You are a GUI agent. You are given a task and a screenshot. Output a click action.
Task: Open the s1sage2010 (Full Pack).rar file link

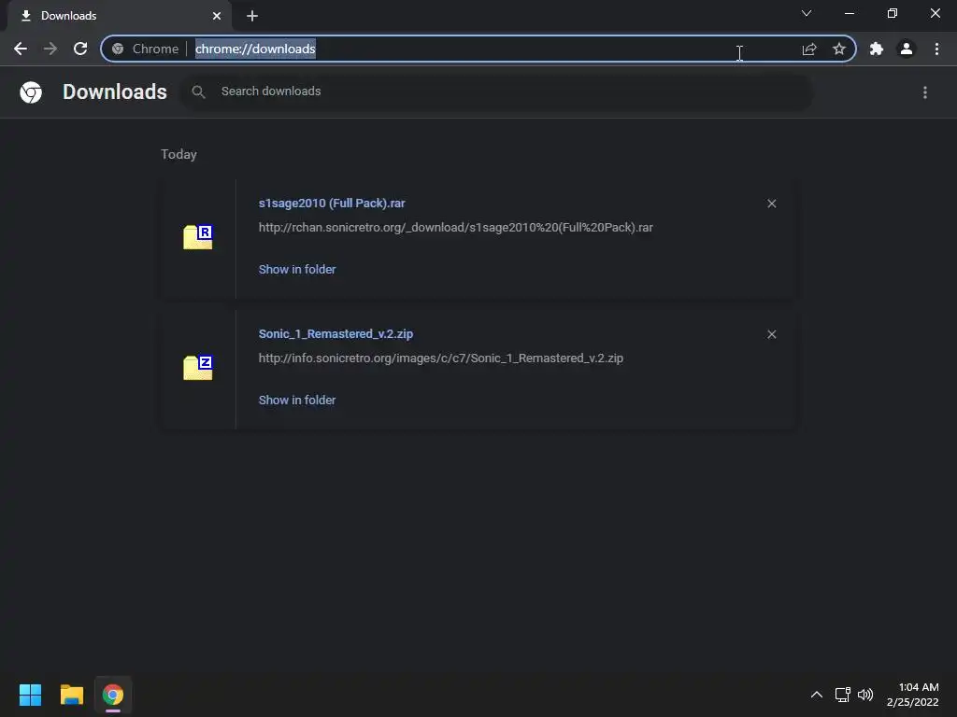[332, 203]
